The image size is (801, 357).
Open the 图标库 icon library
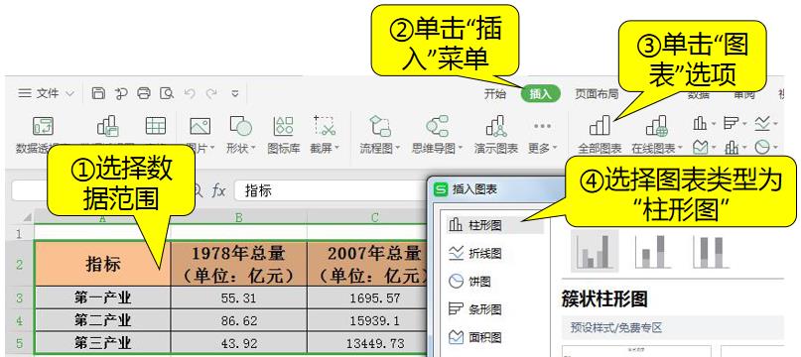click(x=284, y=135)
